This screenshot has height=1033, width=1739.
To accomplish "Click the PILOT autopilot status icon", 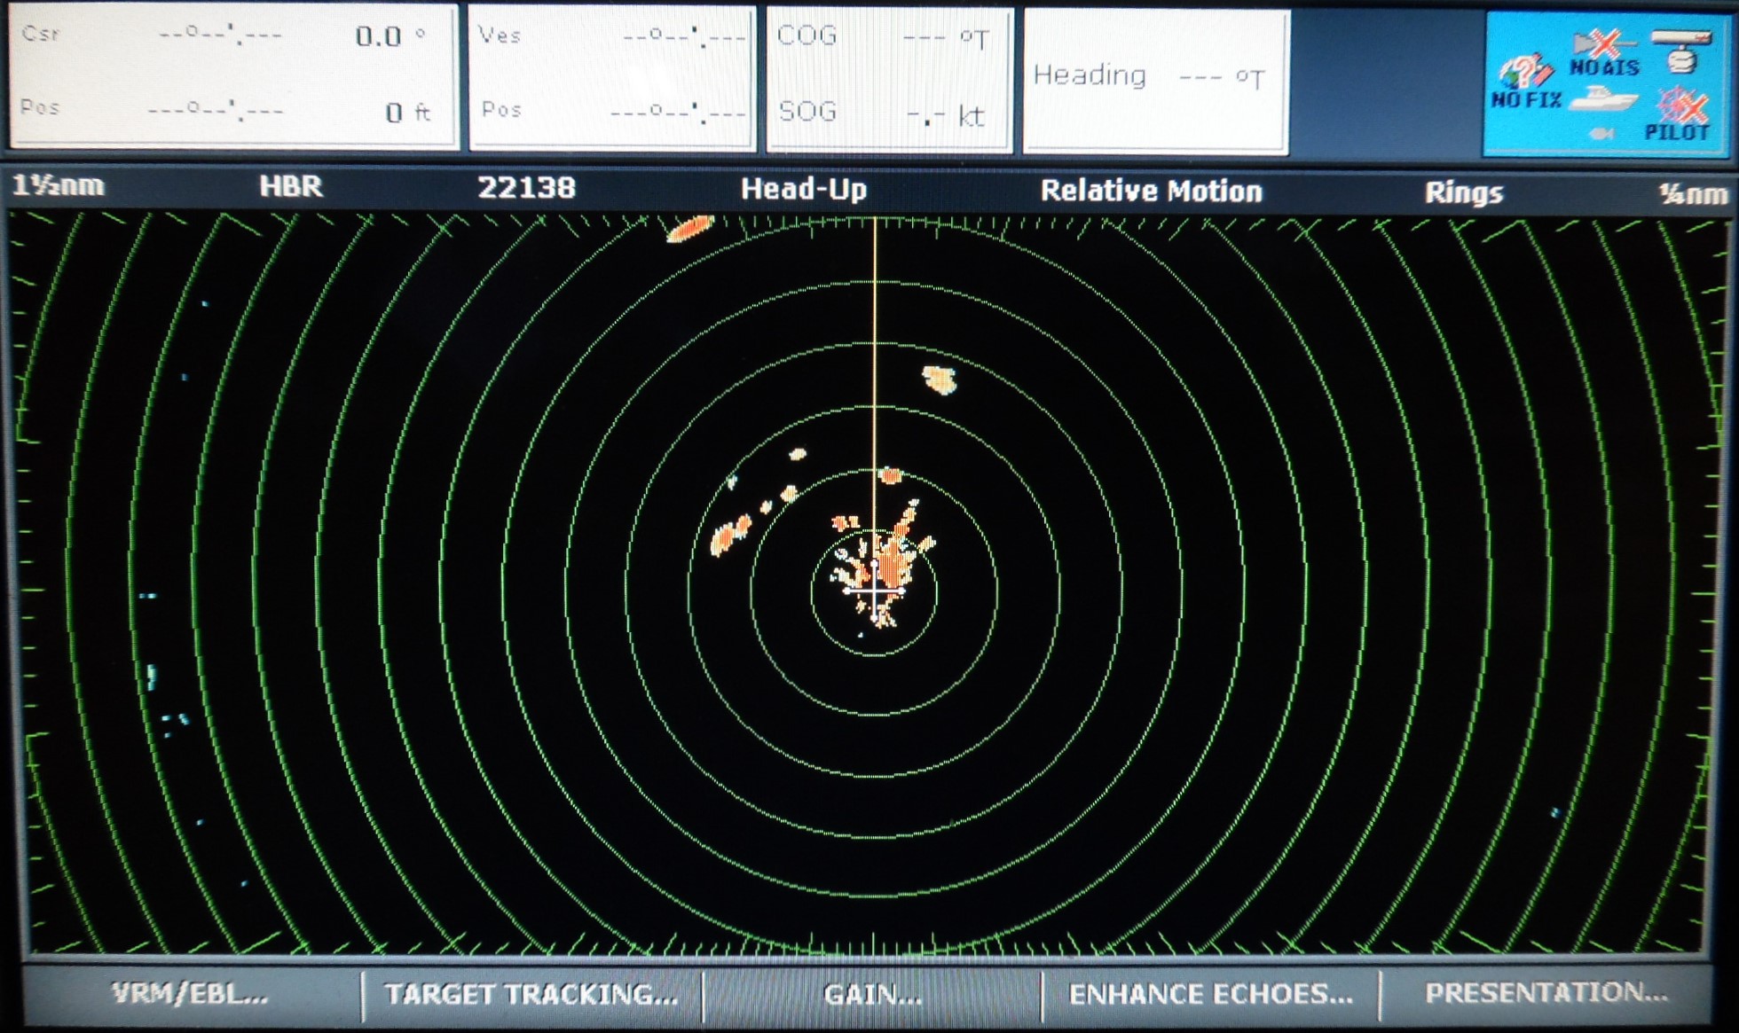I will tap(1680, 113).
